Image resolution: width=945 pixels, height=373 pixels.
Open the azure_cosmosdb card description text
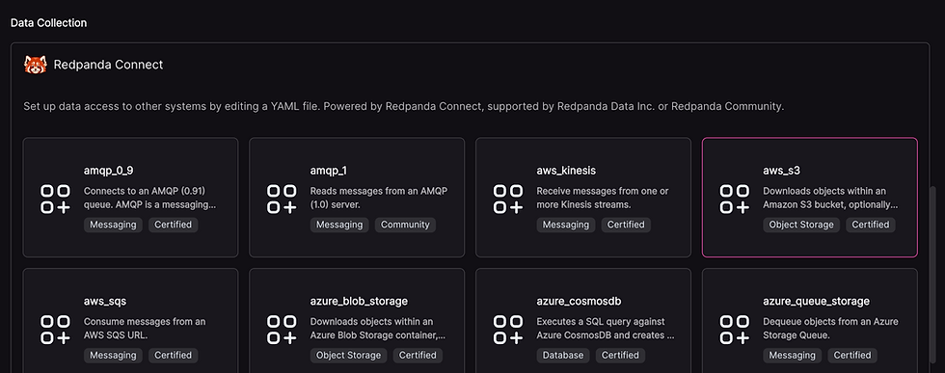coord(606,329)
